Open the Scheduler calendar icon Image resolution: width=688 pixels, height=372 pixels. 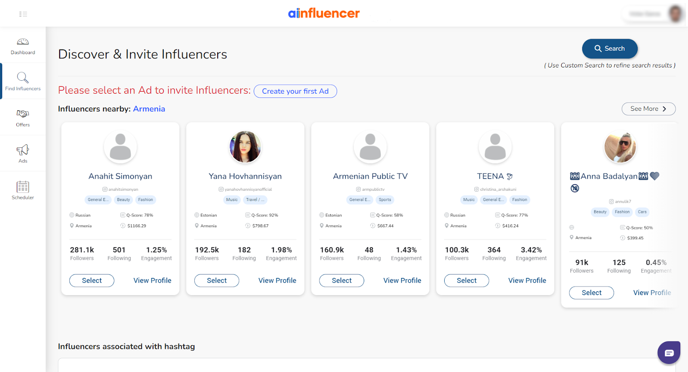coord(23,187)
